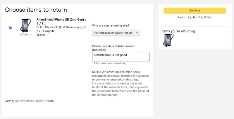
Task: Click the 177 characters remaining counter
Action: point(109,63)
